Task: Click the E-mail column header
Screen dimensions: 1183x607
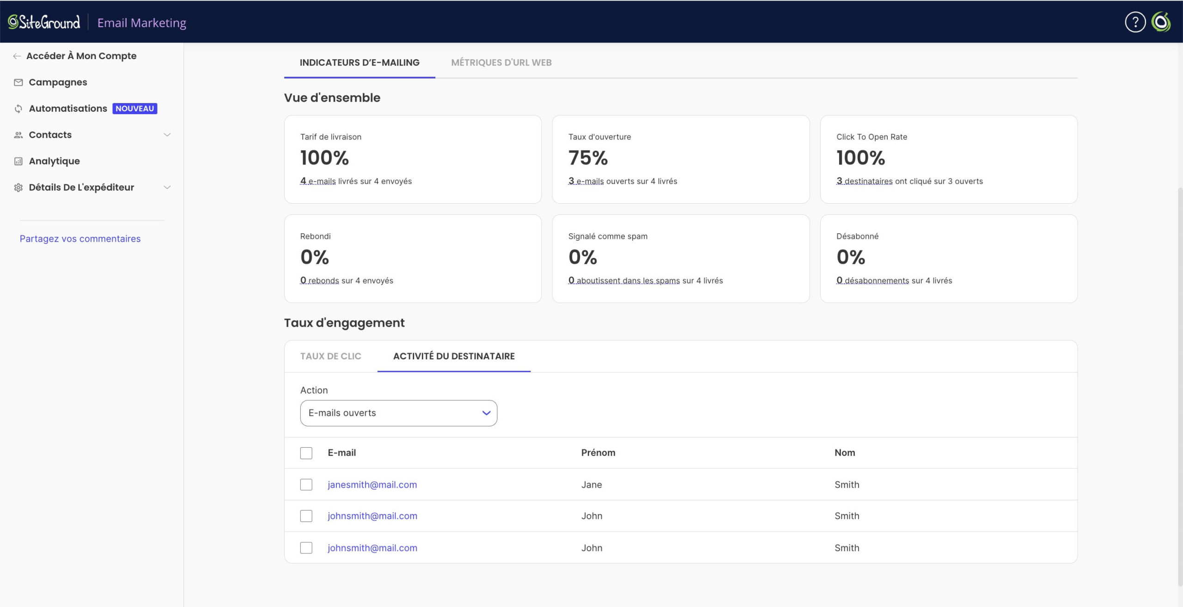Action: tap(341, 453)
